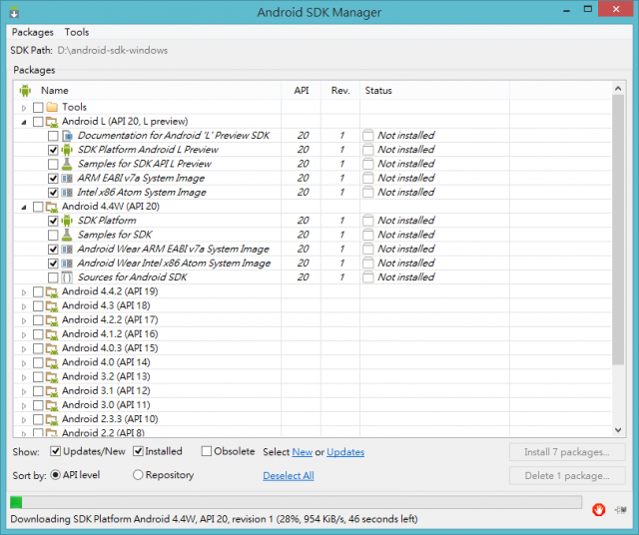Viewport: 639px width, 535px height.
Task: Click the Select New link
Action: tap(303, 452)
